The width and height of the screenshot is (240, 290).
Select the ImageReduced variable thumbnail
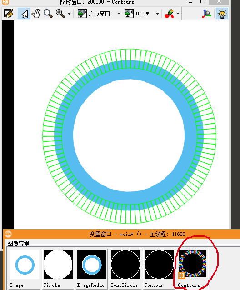click(x=92, y=269)
